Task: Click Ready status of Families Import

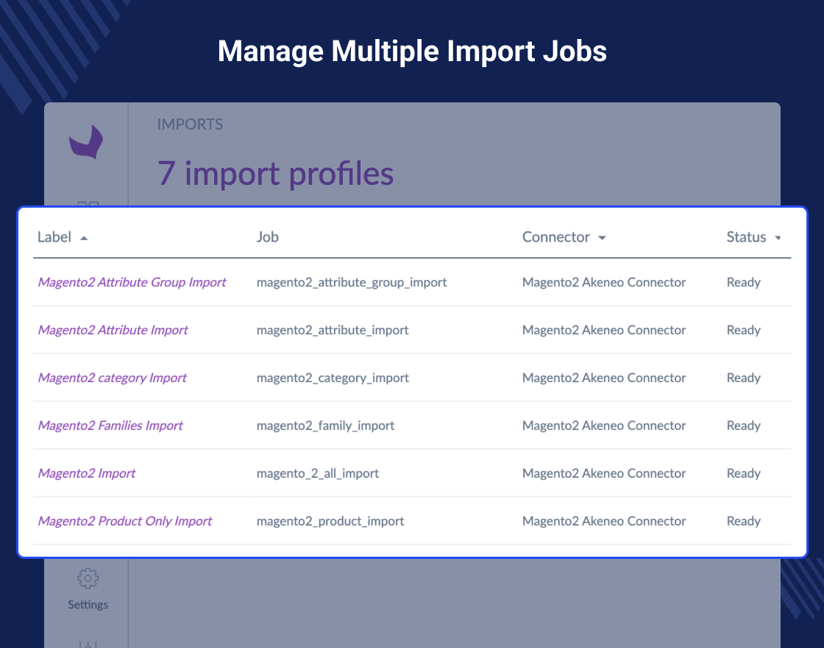Action: point(744,426)
